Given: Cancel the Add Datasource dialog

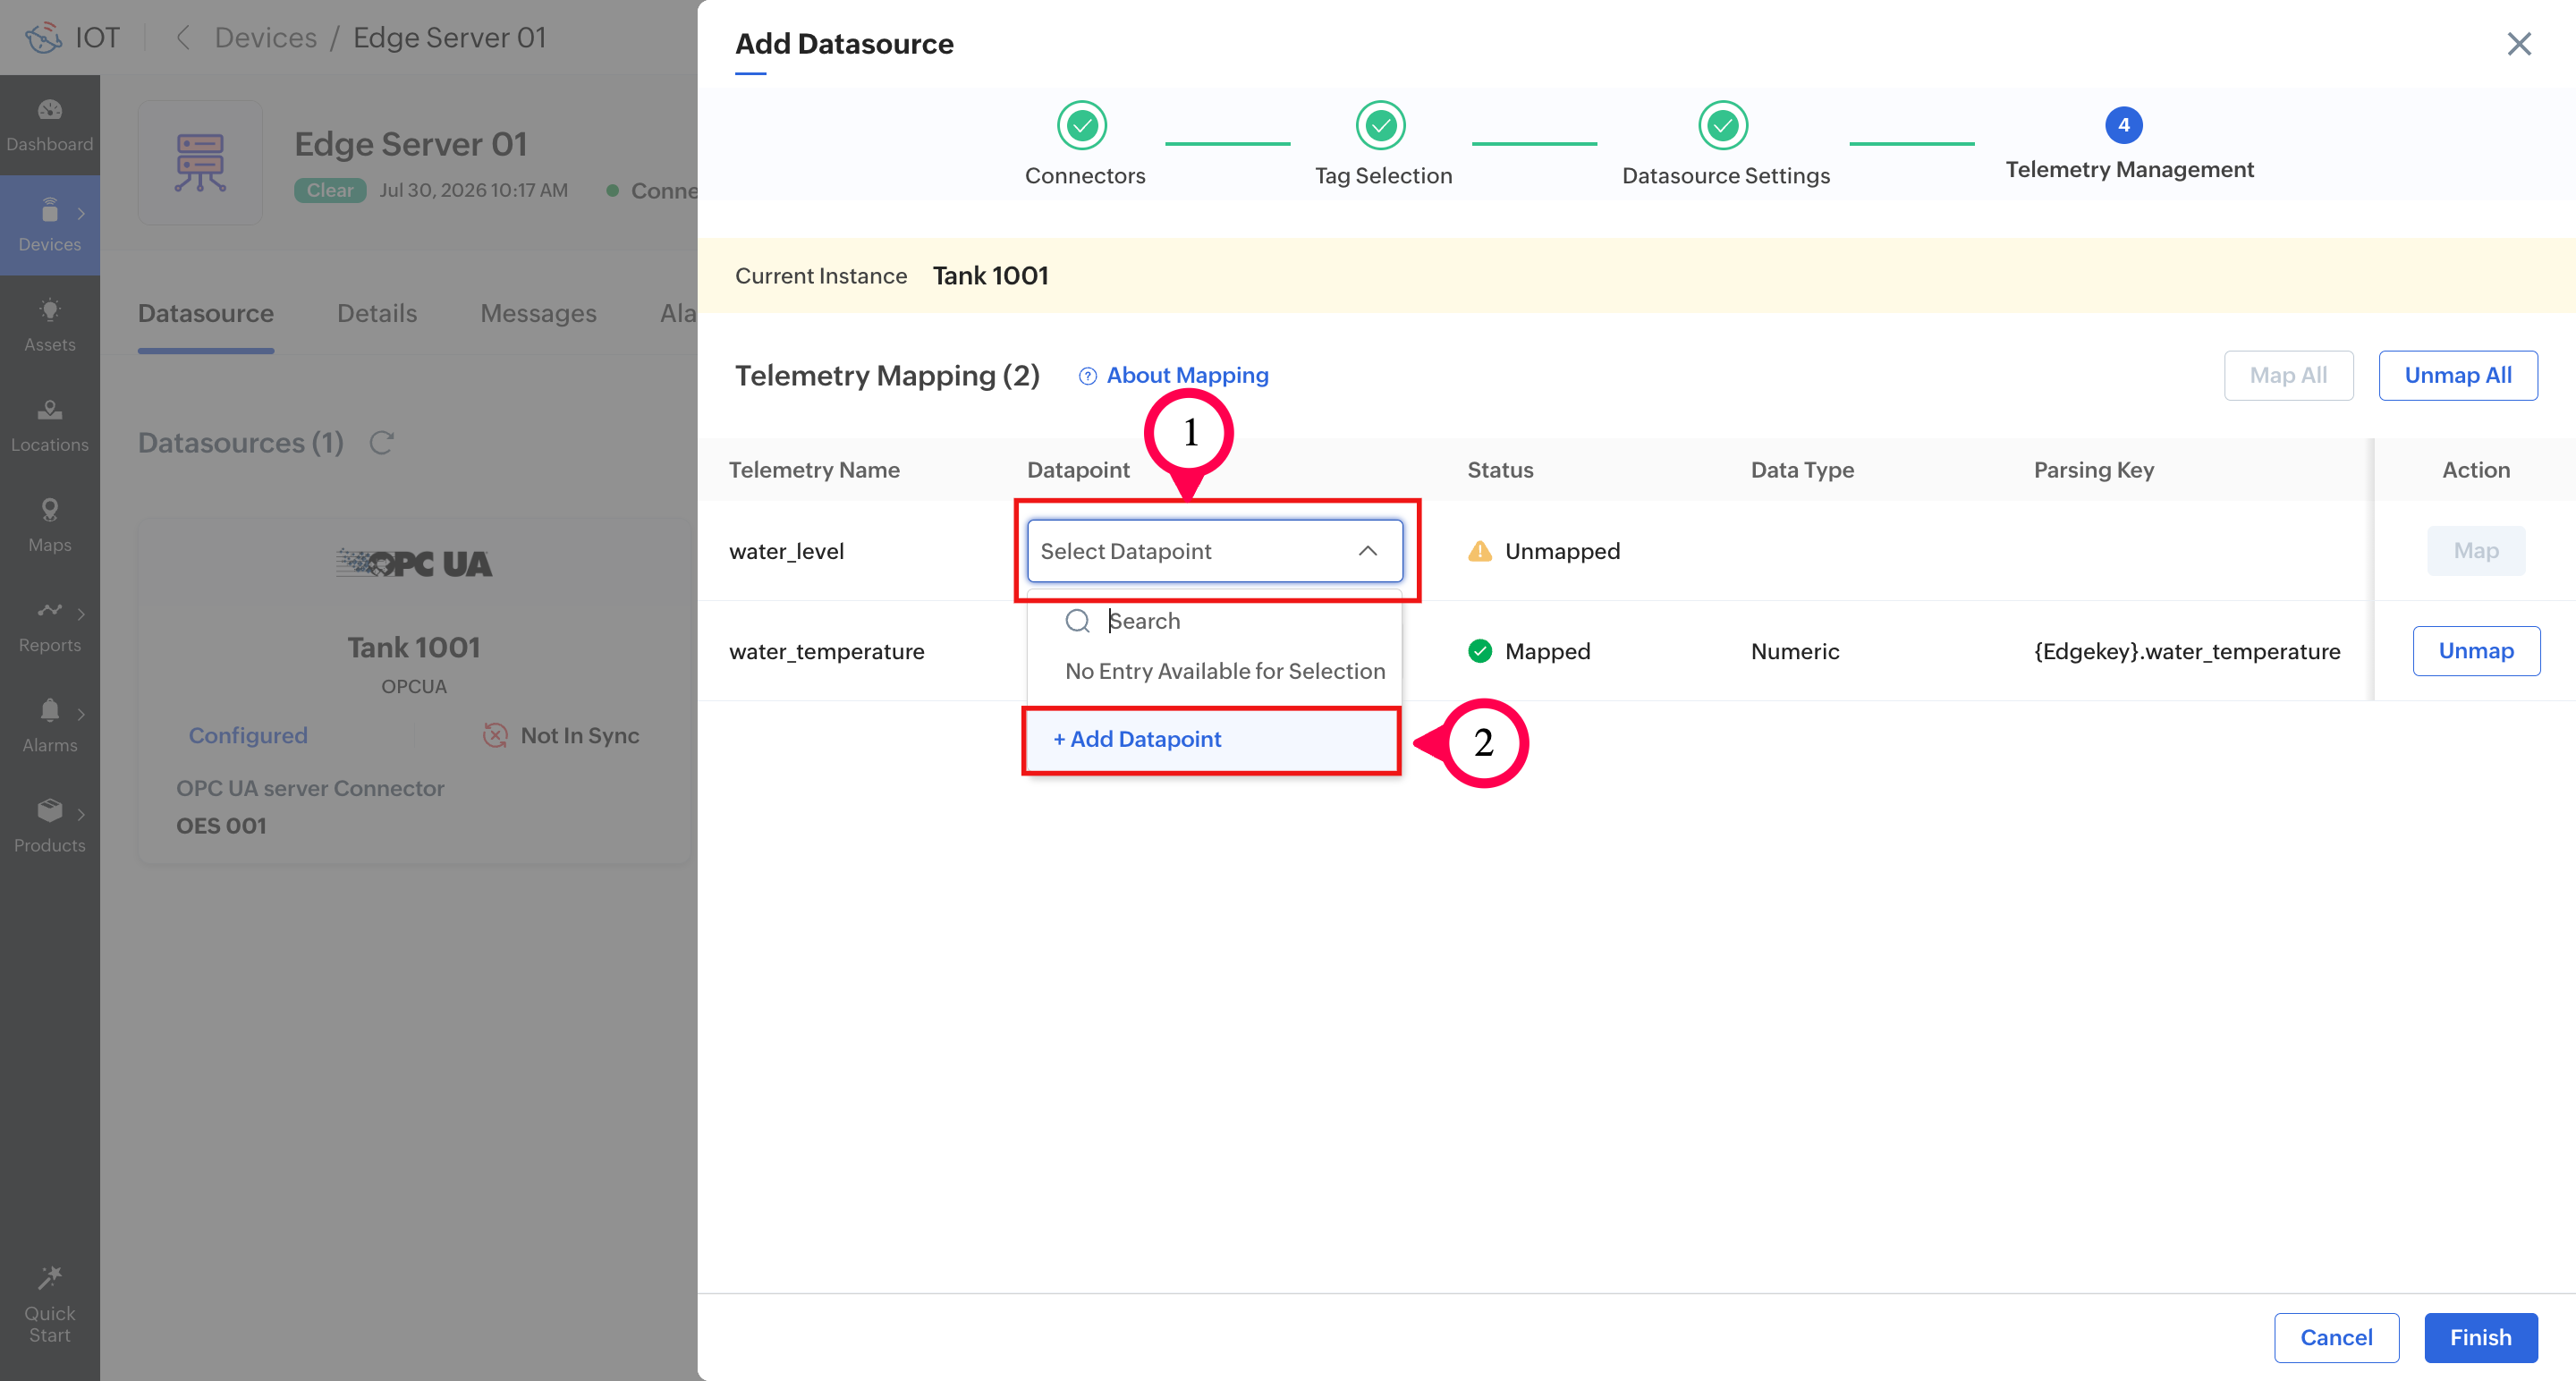Looking at the screenshot, I should [2336, 1338].
